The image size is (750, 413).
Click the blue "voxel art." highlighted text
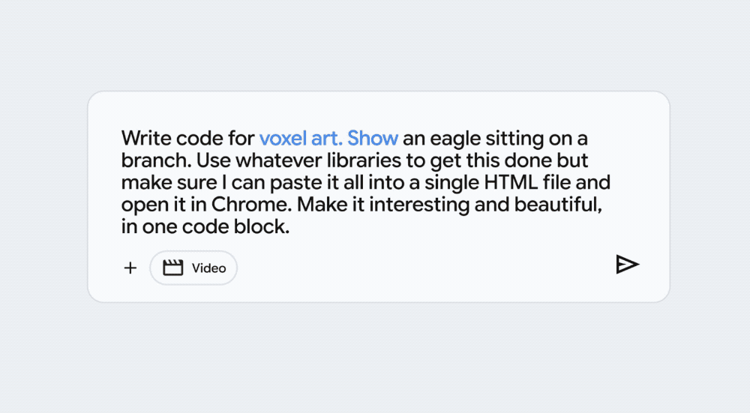(x=301, y=139)
